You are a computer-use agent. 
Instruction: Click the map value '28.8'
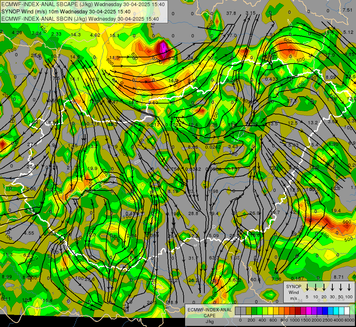(x=193, y=213)
